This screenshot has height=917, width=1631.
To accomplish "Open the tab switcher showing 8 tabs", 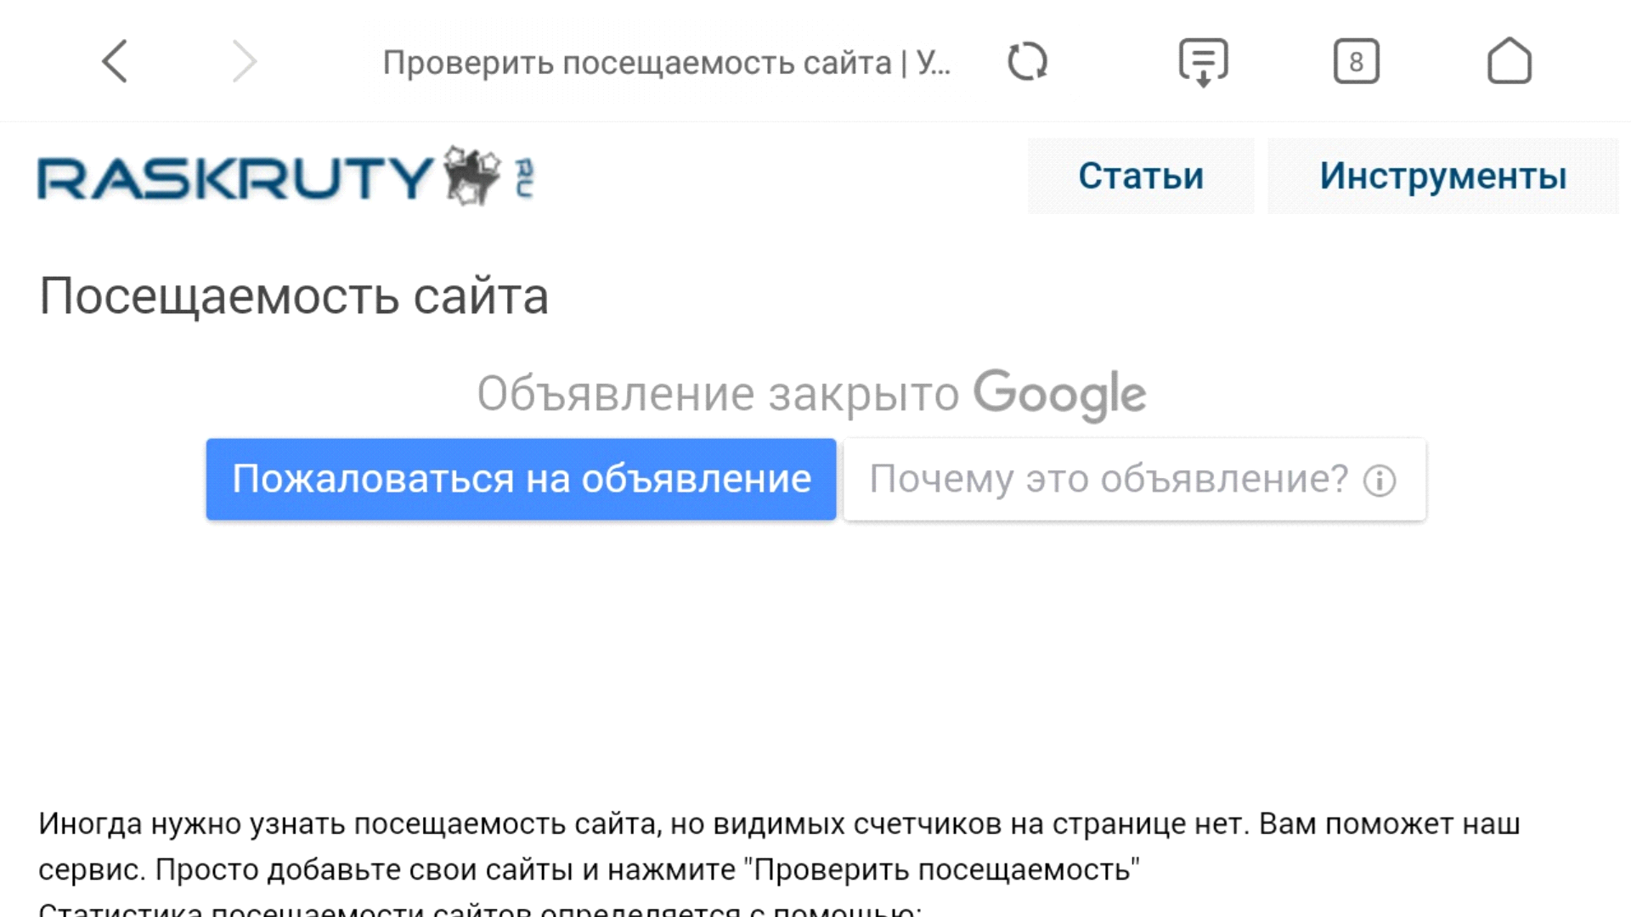I will click(1356, 61).
